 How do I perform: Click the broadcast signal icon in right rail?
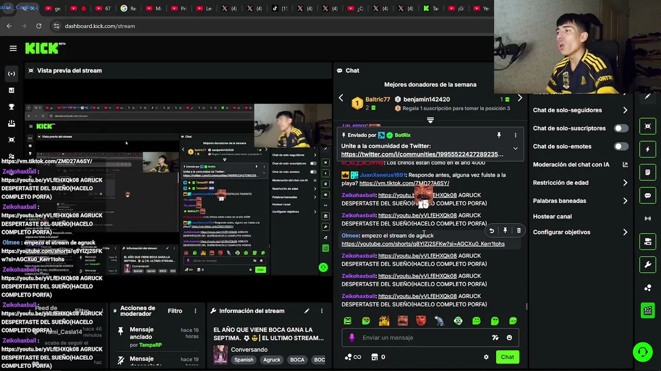tap(648, 218)
